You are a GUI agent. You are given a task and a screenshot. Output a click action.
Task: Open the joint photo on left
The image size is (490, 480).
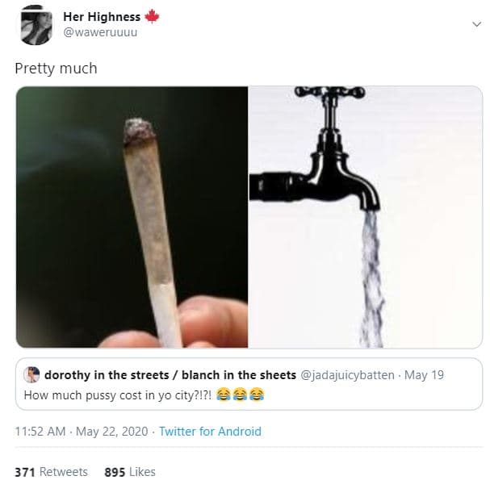tap(132, 216)
